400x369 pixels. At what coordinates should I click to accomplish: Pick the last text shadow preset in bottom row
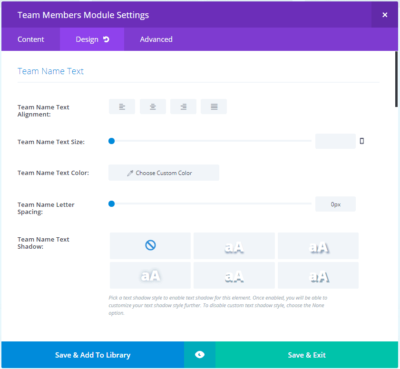click(x=318, y=275)
